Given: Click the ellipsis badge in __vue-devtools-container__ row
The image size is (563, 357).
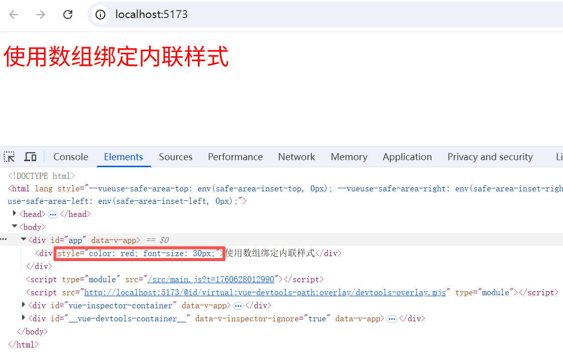Looking at the screenshot, I should (392, 319).
